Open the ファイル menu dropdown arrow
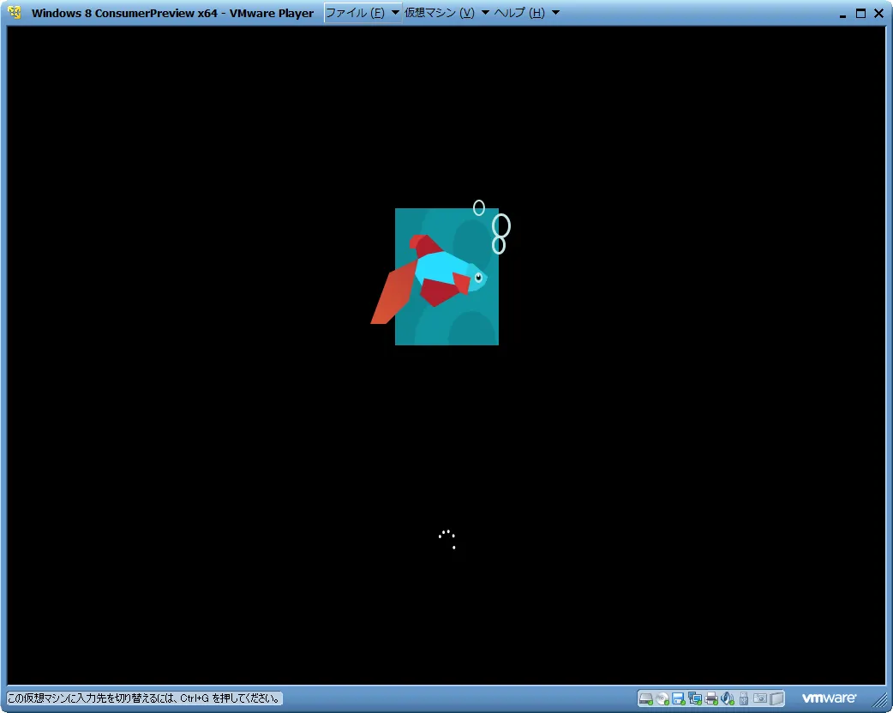 tap(395, 13)
